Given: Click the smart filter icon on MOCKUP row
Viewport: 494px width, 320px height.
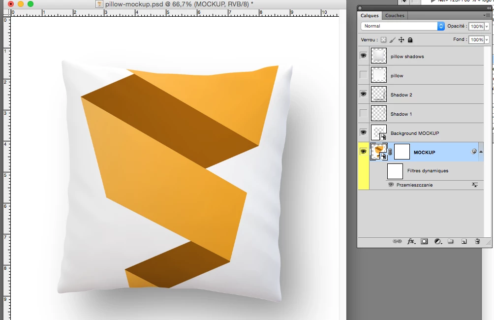Looking at the screenshot, I should [474, 152].
